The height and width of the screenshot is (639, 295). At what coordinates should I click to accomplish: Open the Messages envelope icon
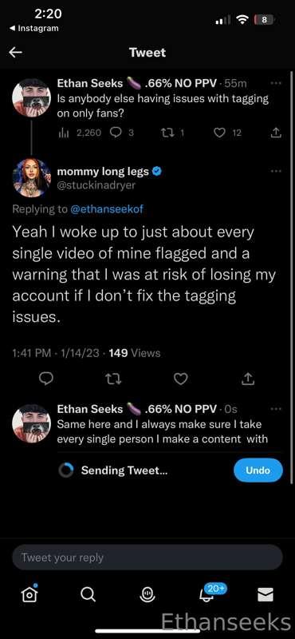[265, 595]
